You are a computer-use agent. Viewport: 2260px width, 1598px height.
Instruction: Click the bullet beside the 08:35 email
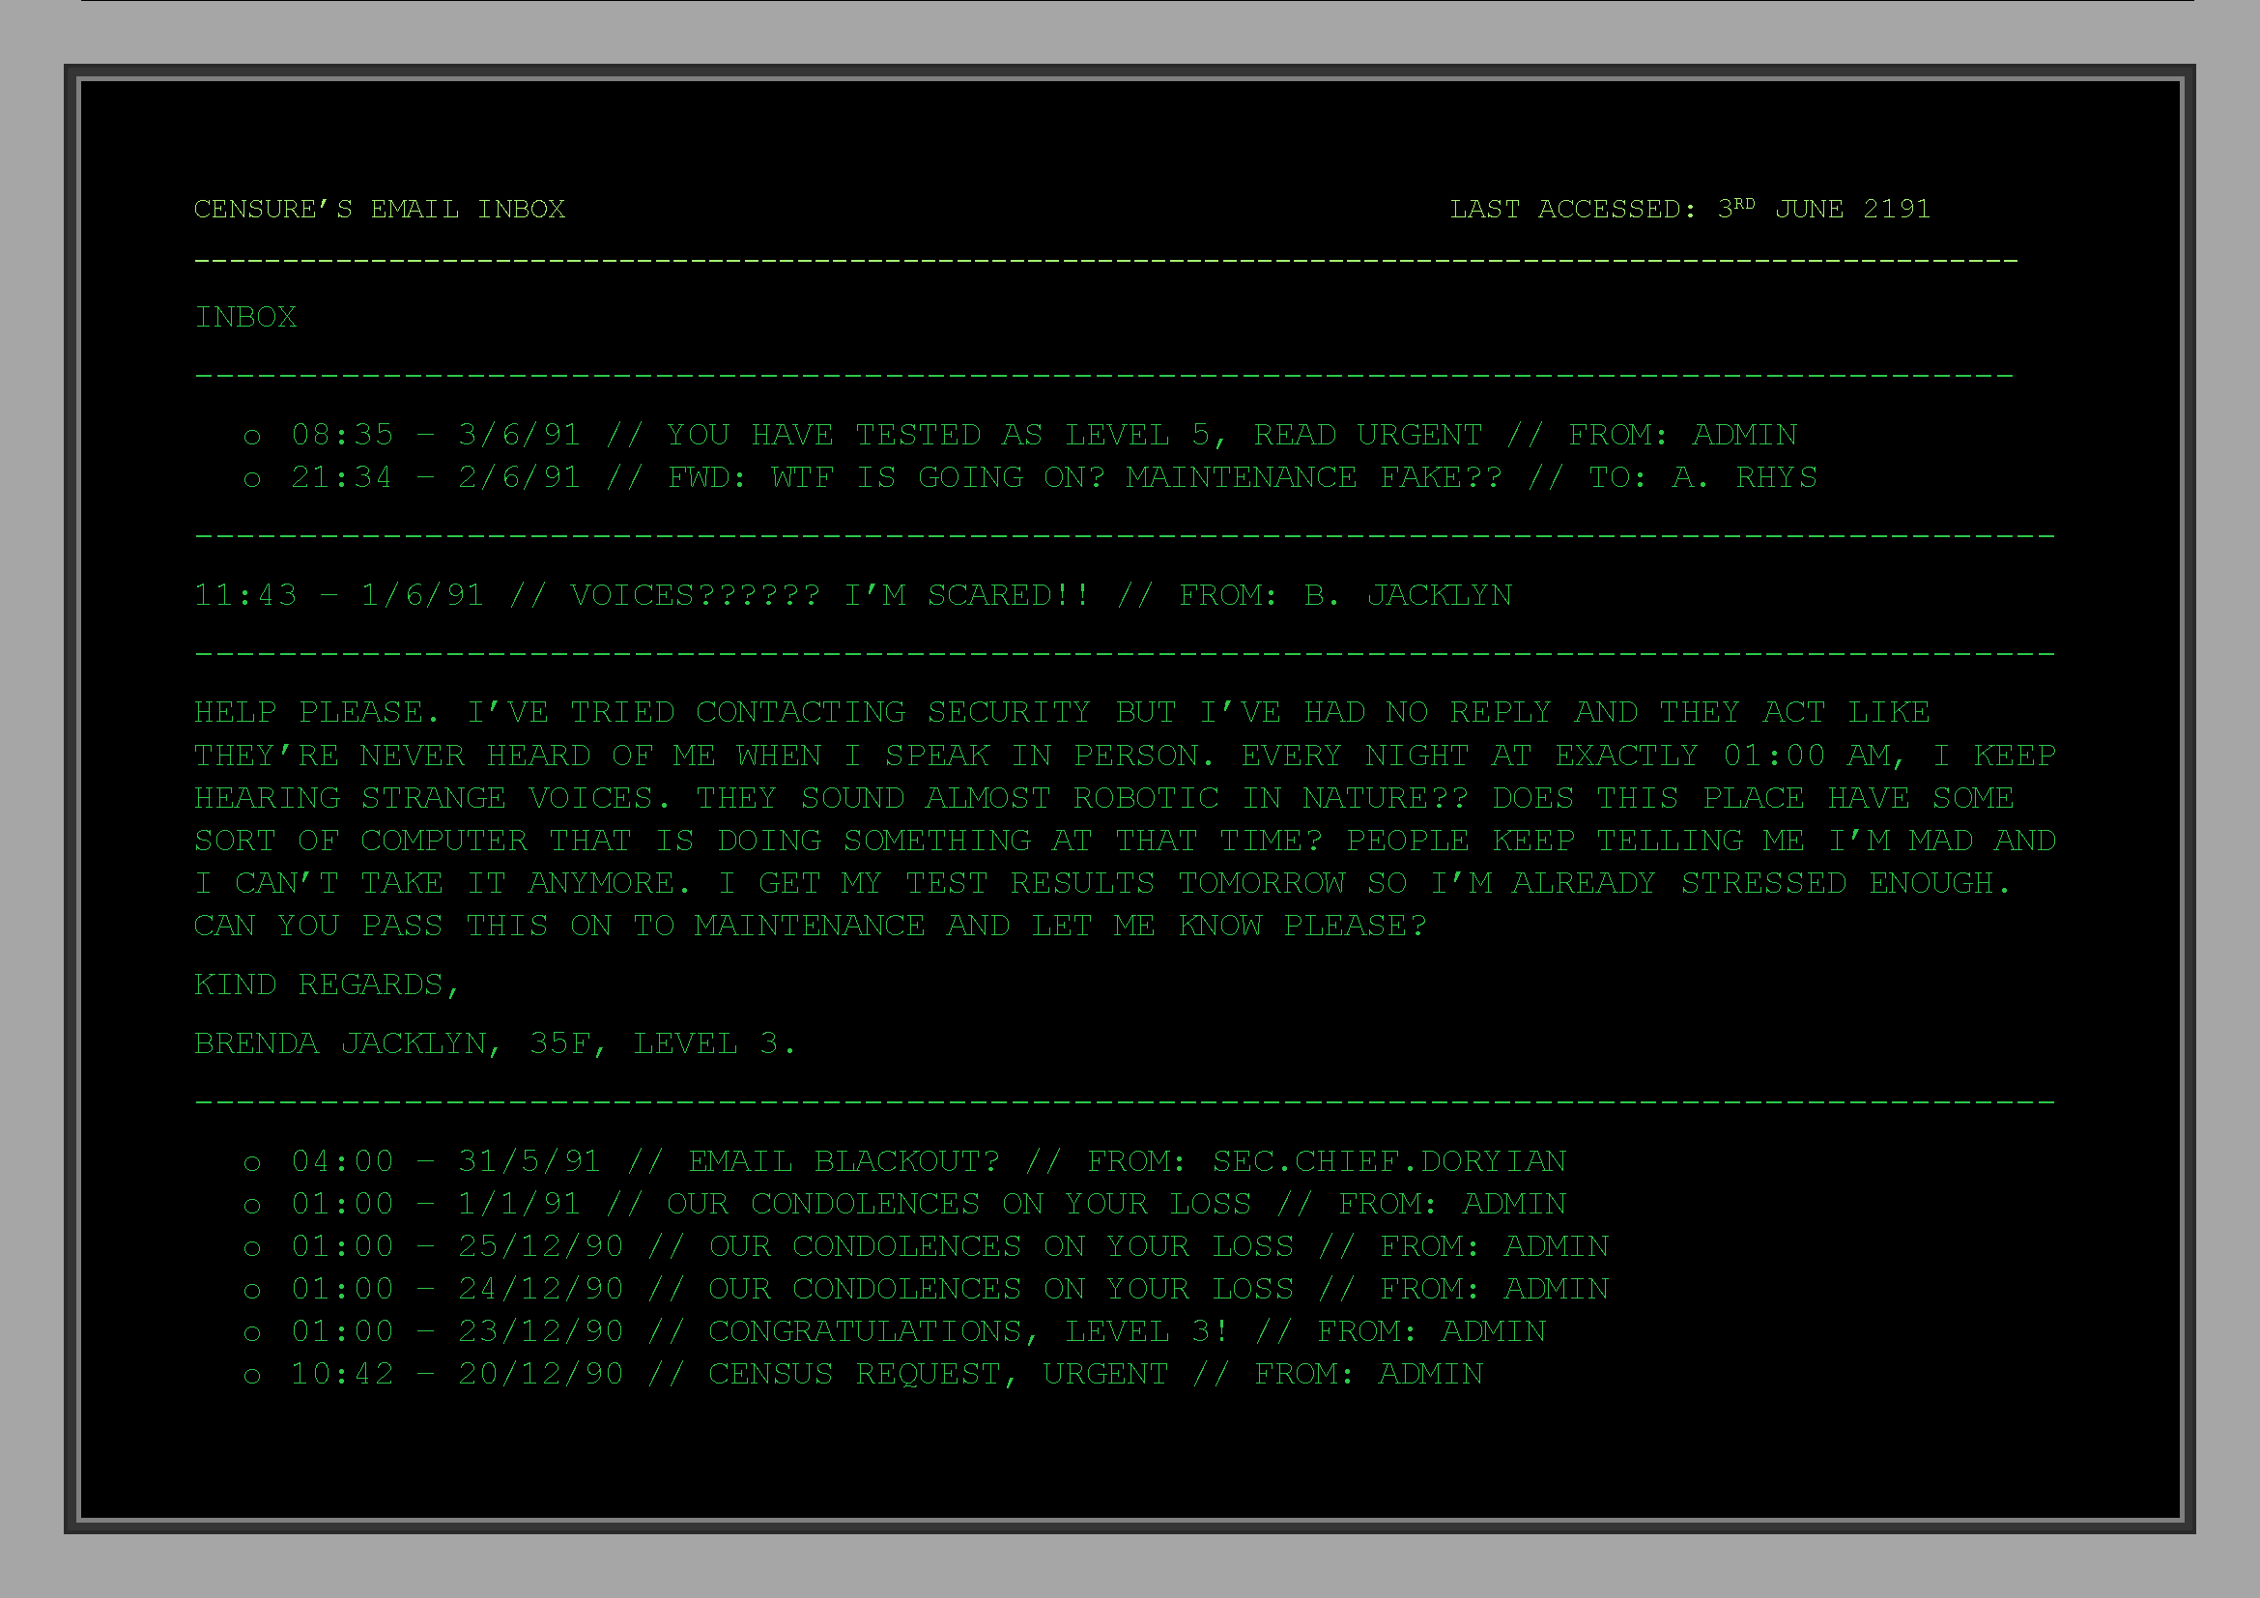click(x=252, y=437)
